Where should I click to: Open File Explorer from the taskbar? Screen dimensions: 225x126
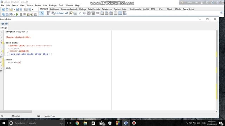[85, 123]
